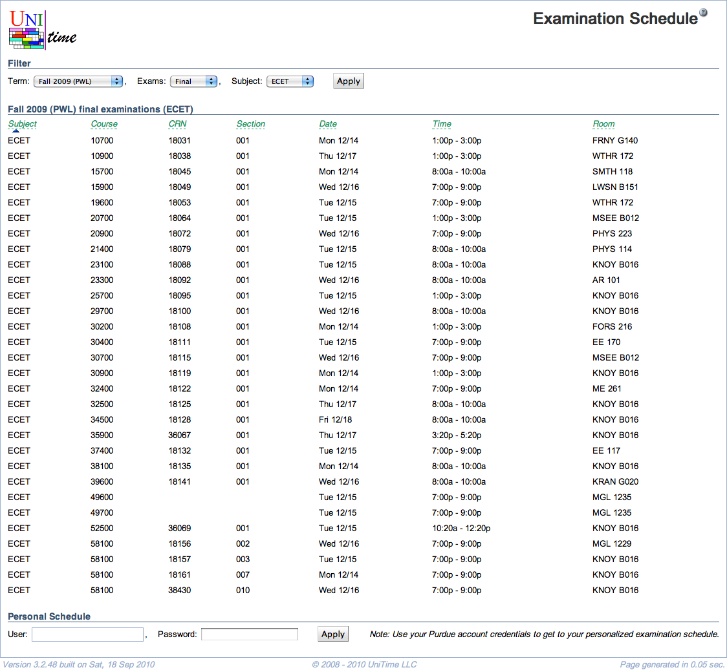
Task: Click the UniTime logo
Action: point(43,30)
